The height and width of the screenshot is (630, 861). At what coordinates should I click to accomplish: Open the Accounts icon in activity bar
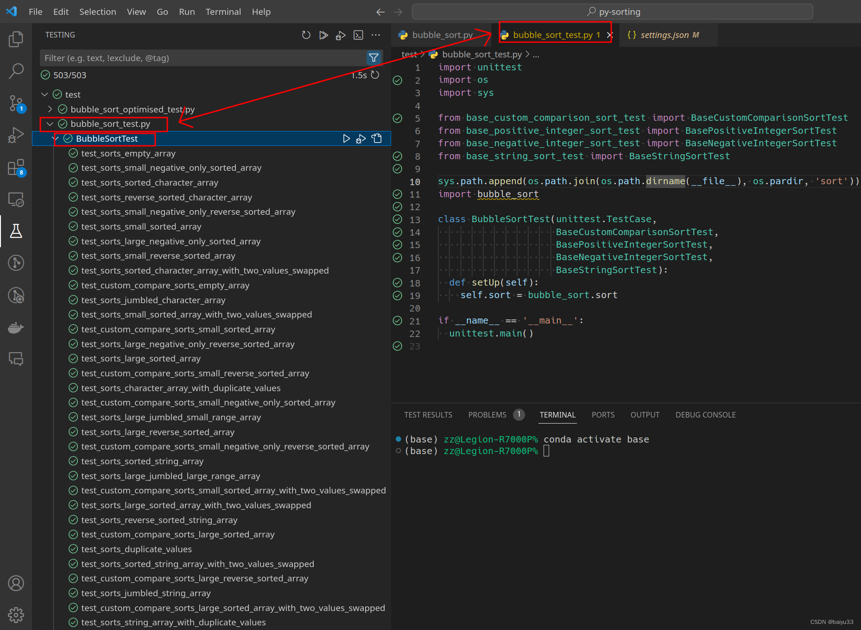(x=16, y=583)
